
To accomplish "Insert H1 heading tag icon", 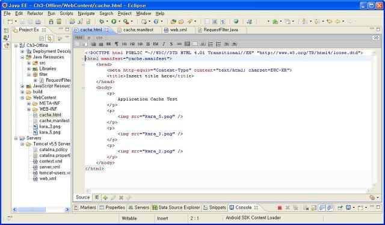I will pyautogui.click(x=125, y=44).
